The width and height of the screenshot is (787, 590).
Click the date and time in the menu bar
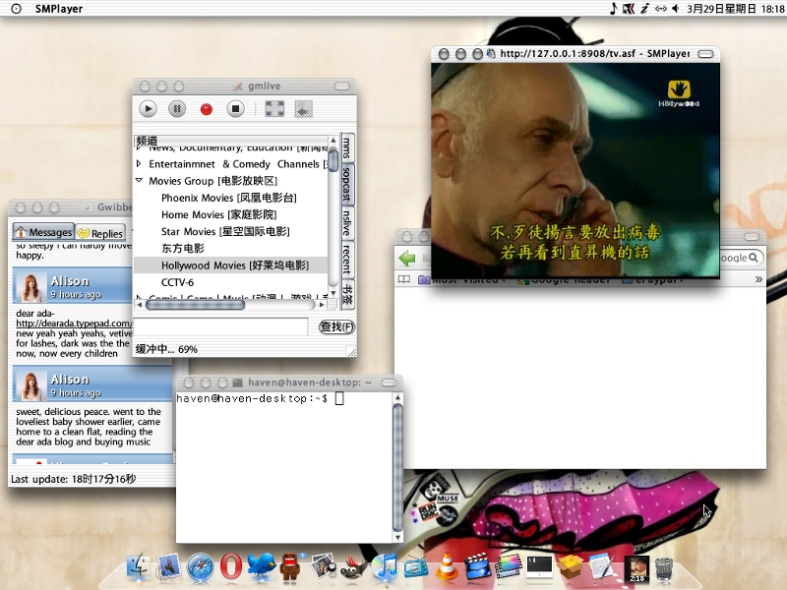click(x=735, y=9)
